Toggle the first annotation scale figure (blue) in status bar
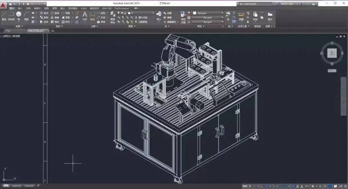348x189 pixels. pyautogui.click(x=293, y=186)
